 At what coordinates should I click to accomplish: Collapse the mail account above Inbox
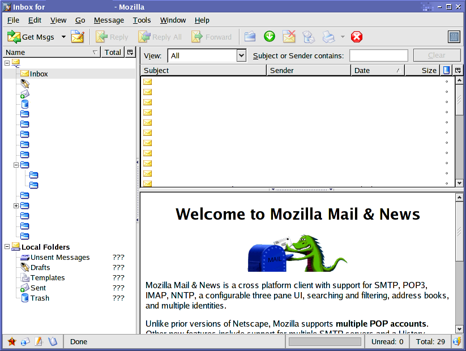(x=7, y=63)
